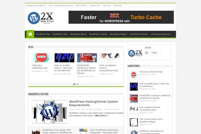The height and width of the screenshot is (134, 201).
Task: Click the WP2X logo in the sidebar widget
Action: point(135,53)
